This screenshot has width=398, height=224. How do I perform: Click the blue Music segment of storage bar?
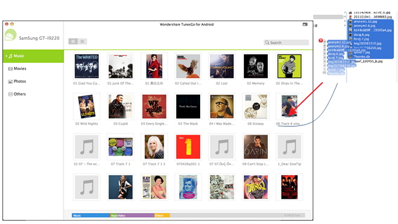90,215
